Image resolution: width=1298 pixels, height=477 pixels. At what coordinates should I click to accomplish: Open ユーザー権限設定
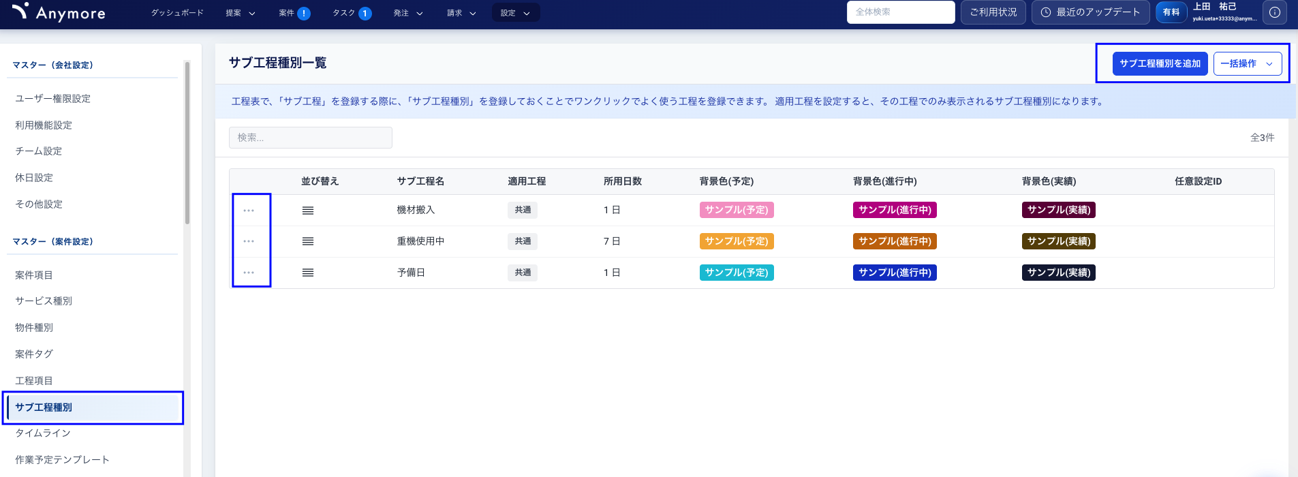click(53, 99)
